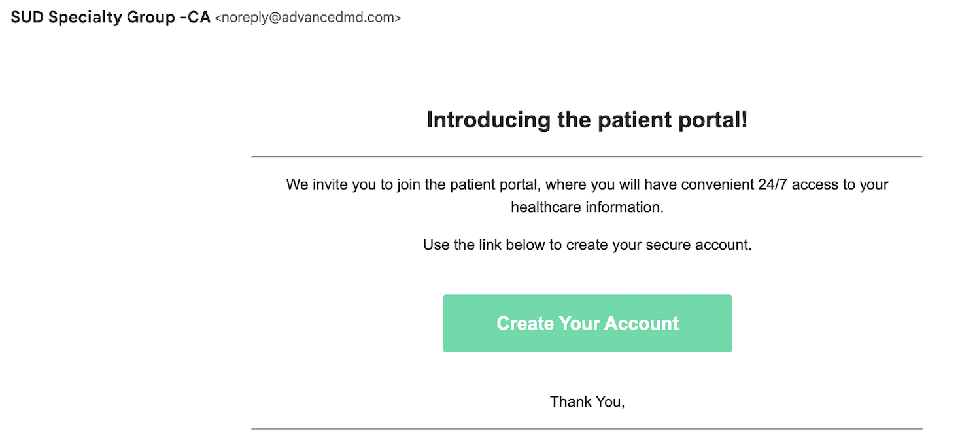
Task: Click the "Thank You," closing text
Action: [x=587, y=401]
